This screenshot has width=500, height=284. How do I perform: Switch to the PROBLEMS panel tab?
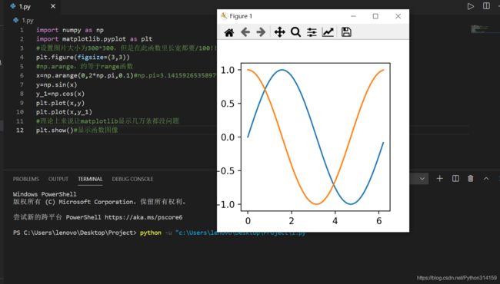point(26,179)
